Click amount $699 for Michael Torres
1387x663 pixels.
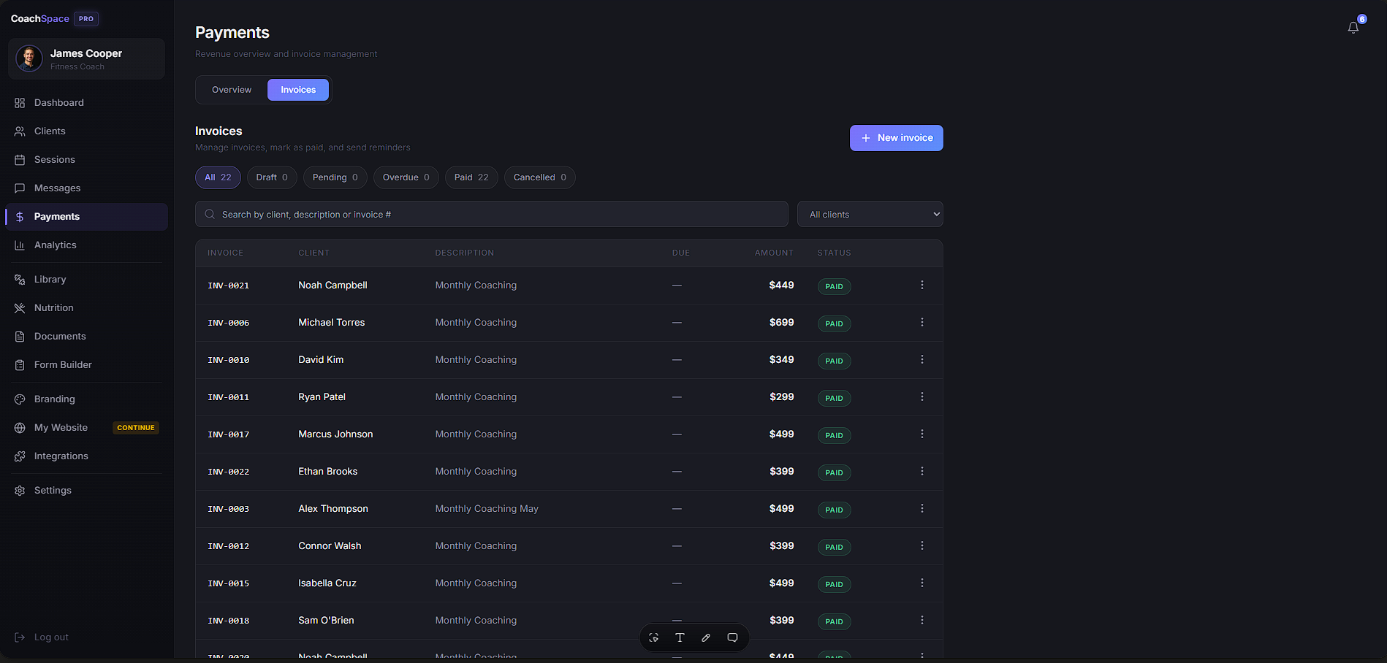(x=781, y=322)
